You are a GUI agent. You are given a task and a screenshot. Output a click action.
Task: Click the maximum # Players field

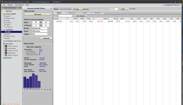pos(46,25)
